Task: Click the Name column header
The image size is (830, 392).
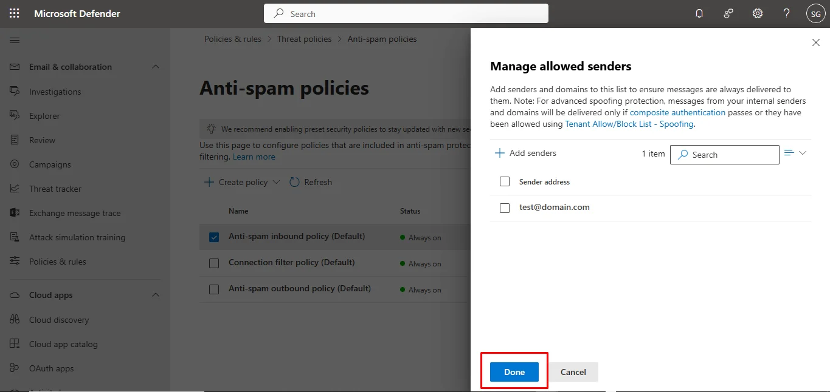Action: point(238,211)
